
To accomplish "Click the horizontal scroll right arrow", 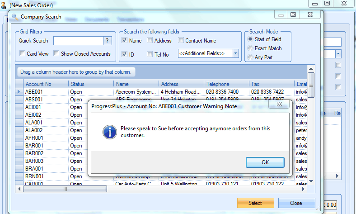I will (x=303, y=189).
